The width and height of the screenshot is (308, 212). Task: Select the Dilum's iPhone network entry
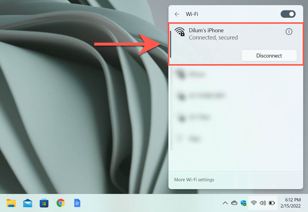tap(236, 44)
